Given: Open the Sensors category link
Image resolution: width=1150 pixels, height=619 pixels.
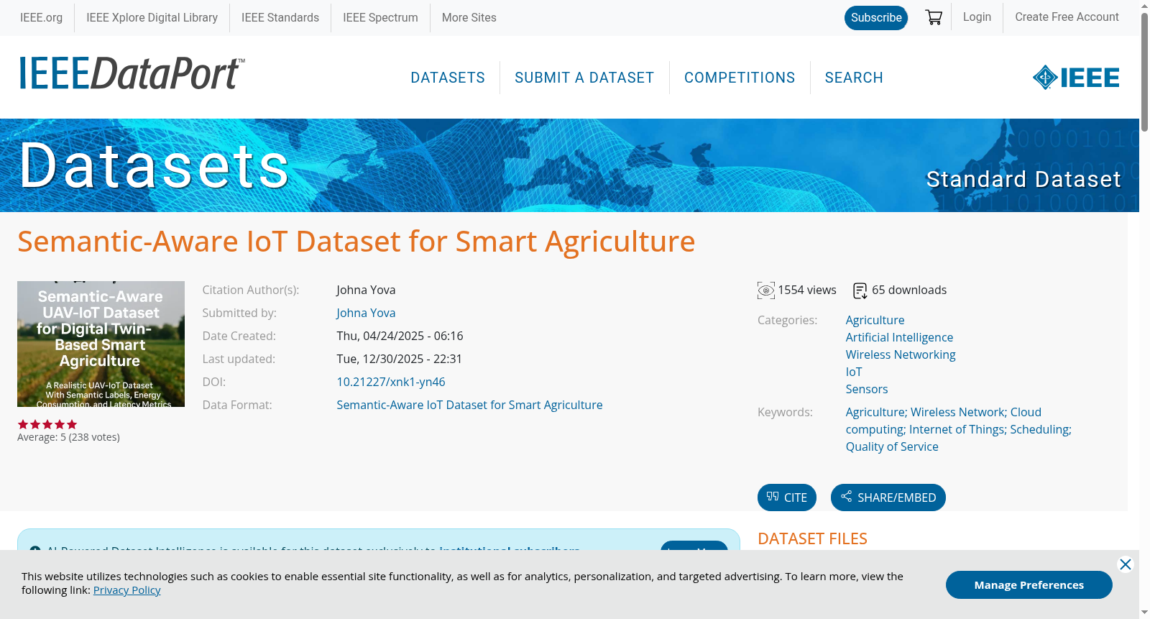Looking at the screenshot, I should coord(867,389).
